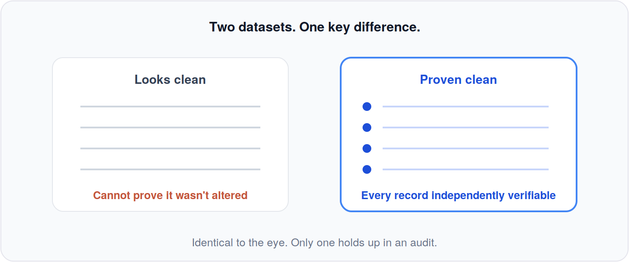629x262 pixels.
Task: Click the second blue dot in Proven clean
Action: tap(367, 128)
